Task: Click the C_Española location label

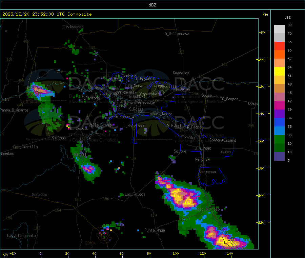Action: pyautogui.click(x=146, y=79)
